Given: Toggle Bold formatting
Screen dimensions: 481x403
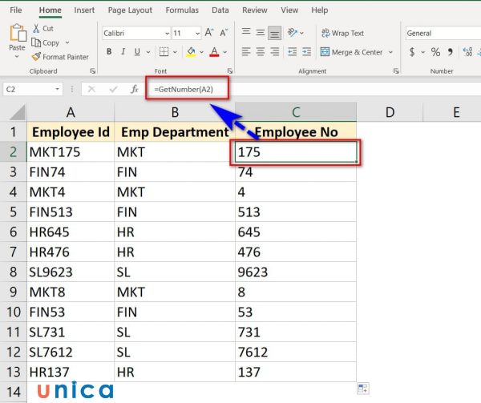Looking at the screenshot, I should tap(109, 52).
